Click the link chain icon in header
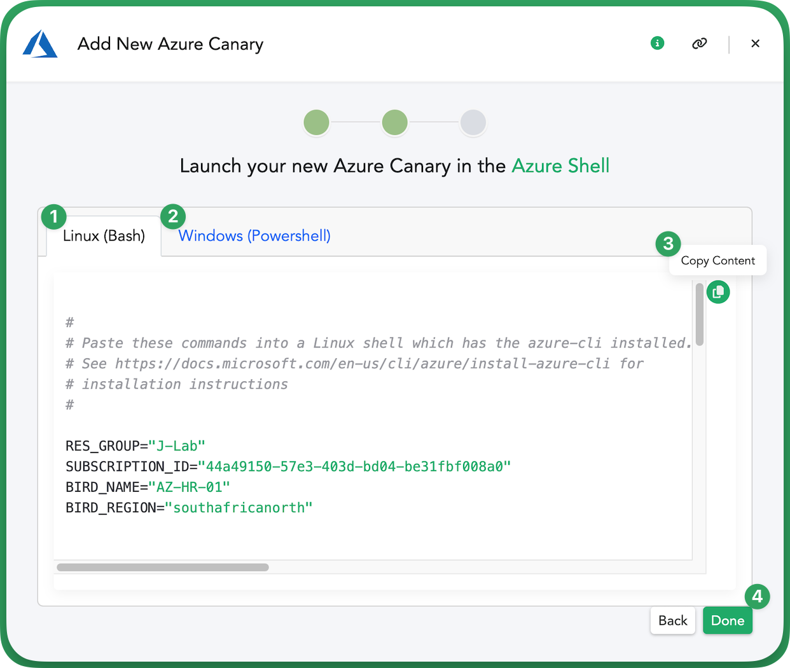Viewport: 790px width, 668px height. click(700, 43)
